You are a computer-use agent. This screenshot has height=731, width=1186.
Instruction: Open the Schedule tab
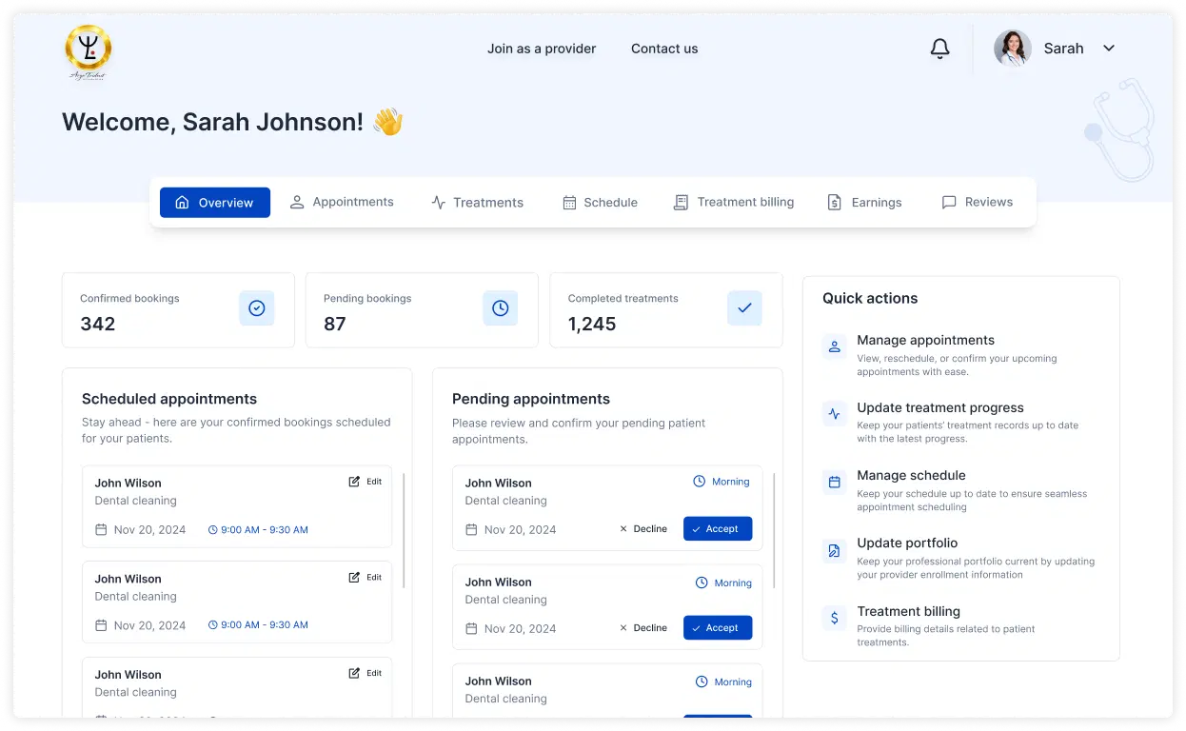(600, 202)
